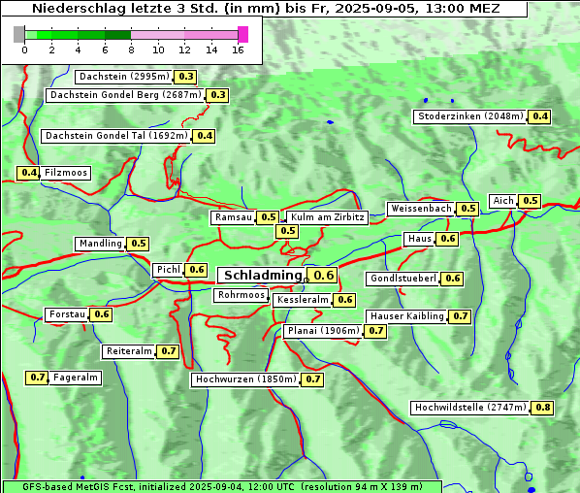Click the 0.5 value next to Aich
This screenshot has height=493, width=580.
tap(530, 201)
